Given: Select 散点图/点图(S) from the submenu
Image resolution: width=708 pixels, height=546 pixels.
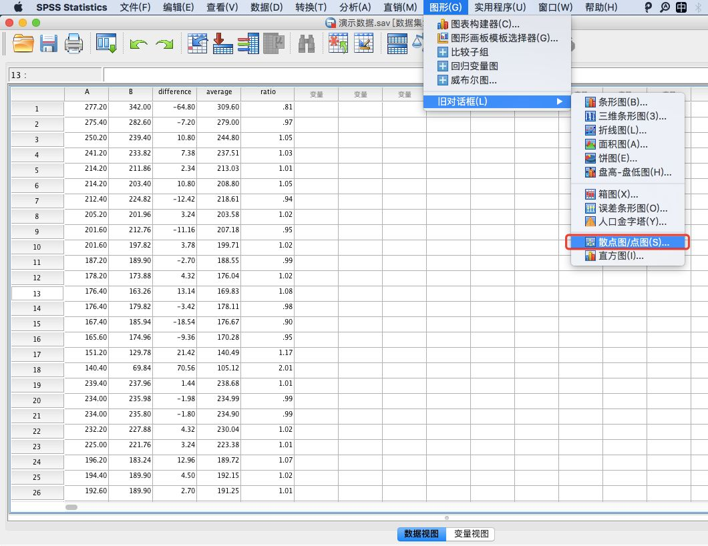Looking at the screenshot, I should pyautogui.click(x=626, y=242).
